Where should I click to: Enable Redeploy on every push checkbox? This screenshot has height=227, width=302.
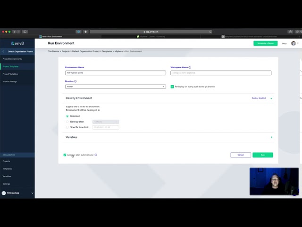pos(172,87)
